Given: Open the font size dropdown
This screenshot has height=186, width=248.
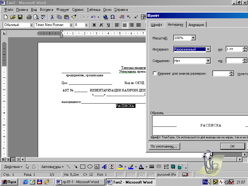Looking at the screenshot, I should (x=86, y=25).
